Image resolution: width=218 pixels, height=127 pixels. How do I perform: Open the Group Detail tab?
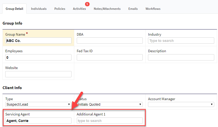pos(15,9)
